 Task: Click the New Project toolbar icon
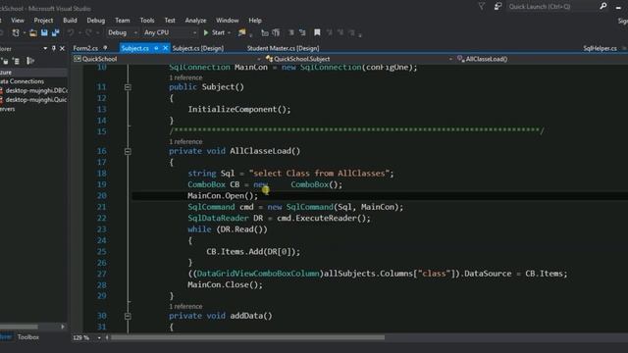tap(16, 32)
